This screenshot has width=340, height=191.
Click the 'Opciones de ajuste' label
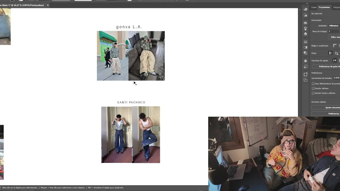[320, 60]
